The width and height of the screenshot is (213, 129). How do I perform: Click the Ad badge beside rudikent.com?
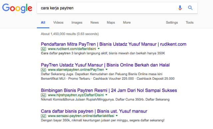[x=44, y=49]
